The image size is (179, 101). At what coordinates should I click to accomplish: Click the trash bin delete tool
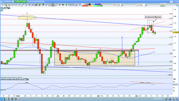pos(53,5)
